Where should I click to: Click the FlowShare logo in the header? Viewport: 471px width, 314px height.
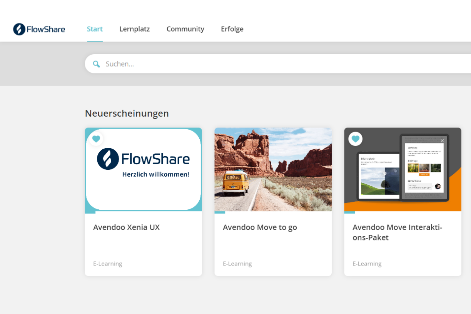[39, 29]
